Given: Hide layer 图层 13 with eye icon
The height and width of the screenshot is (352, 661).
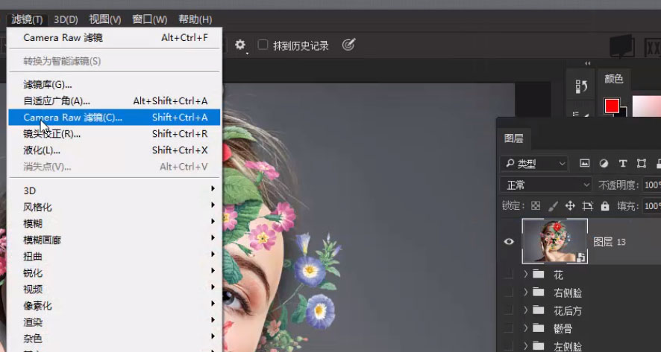Looking at the screenshot, I should (x=510, y=241).
